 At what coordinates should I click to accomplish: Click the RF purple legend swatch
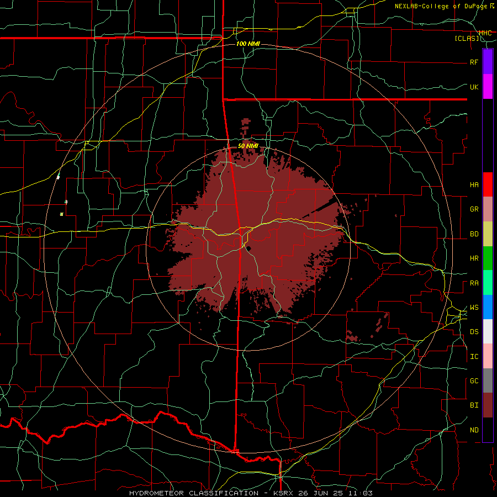click(488, 62)
